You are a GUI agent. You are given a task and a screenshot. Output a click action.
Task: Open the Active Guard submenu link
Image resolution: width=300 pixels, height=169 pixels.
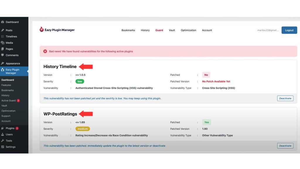click(x=8, y=101)
